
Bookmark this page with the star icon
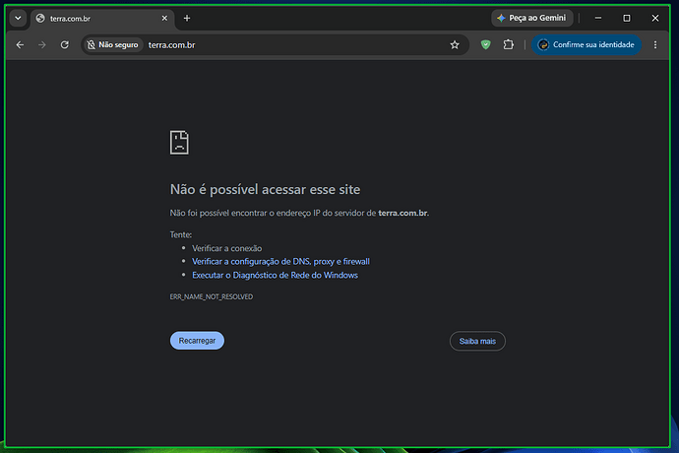(455, 44)
